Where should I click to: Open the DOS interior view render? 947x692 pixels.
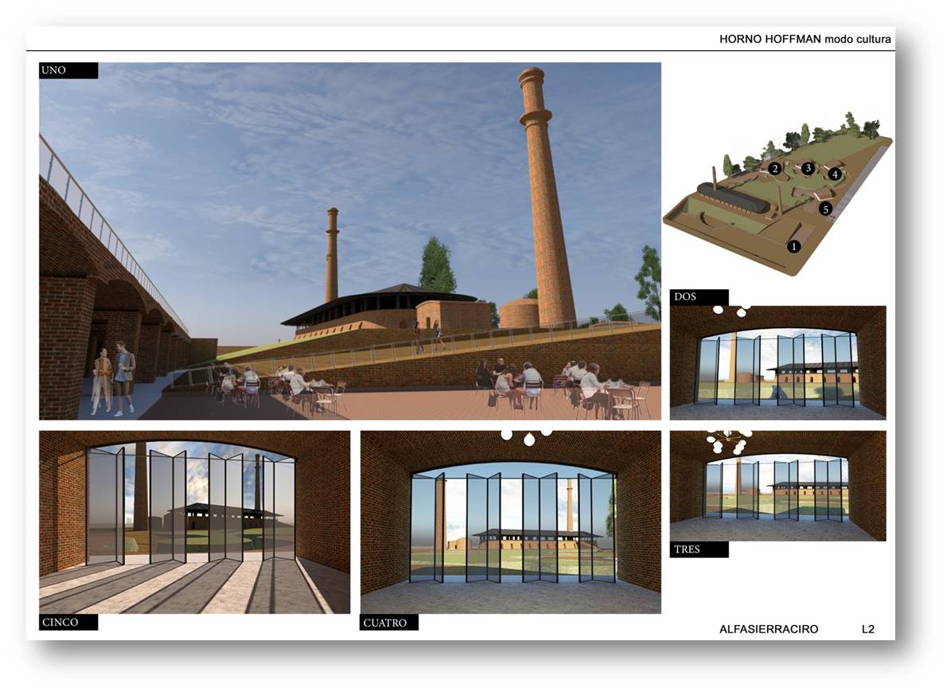[778, 362]
